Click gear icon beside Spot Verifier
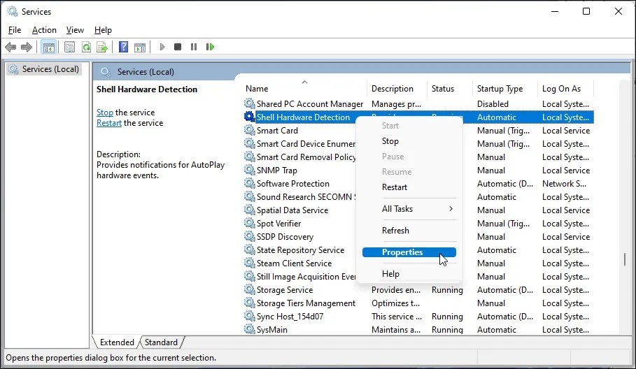 tap(250, 223)
